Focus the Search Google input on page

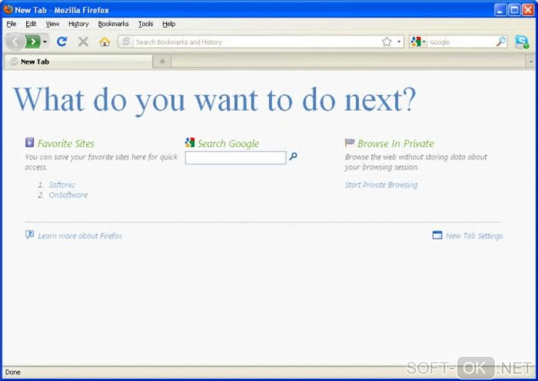(235, 158)
